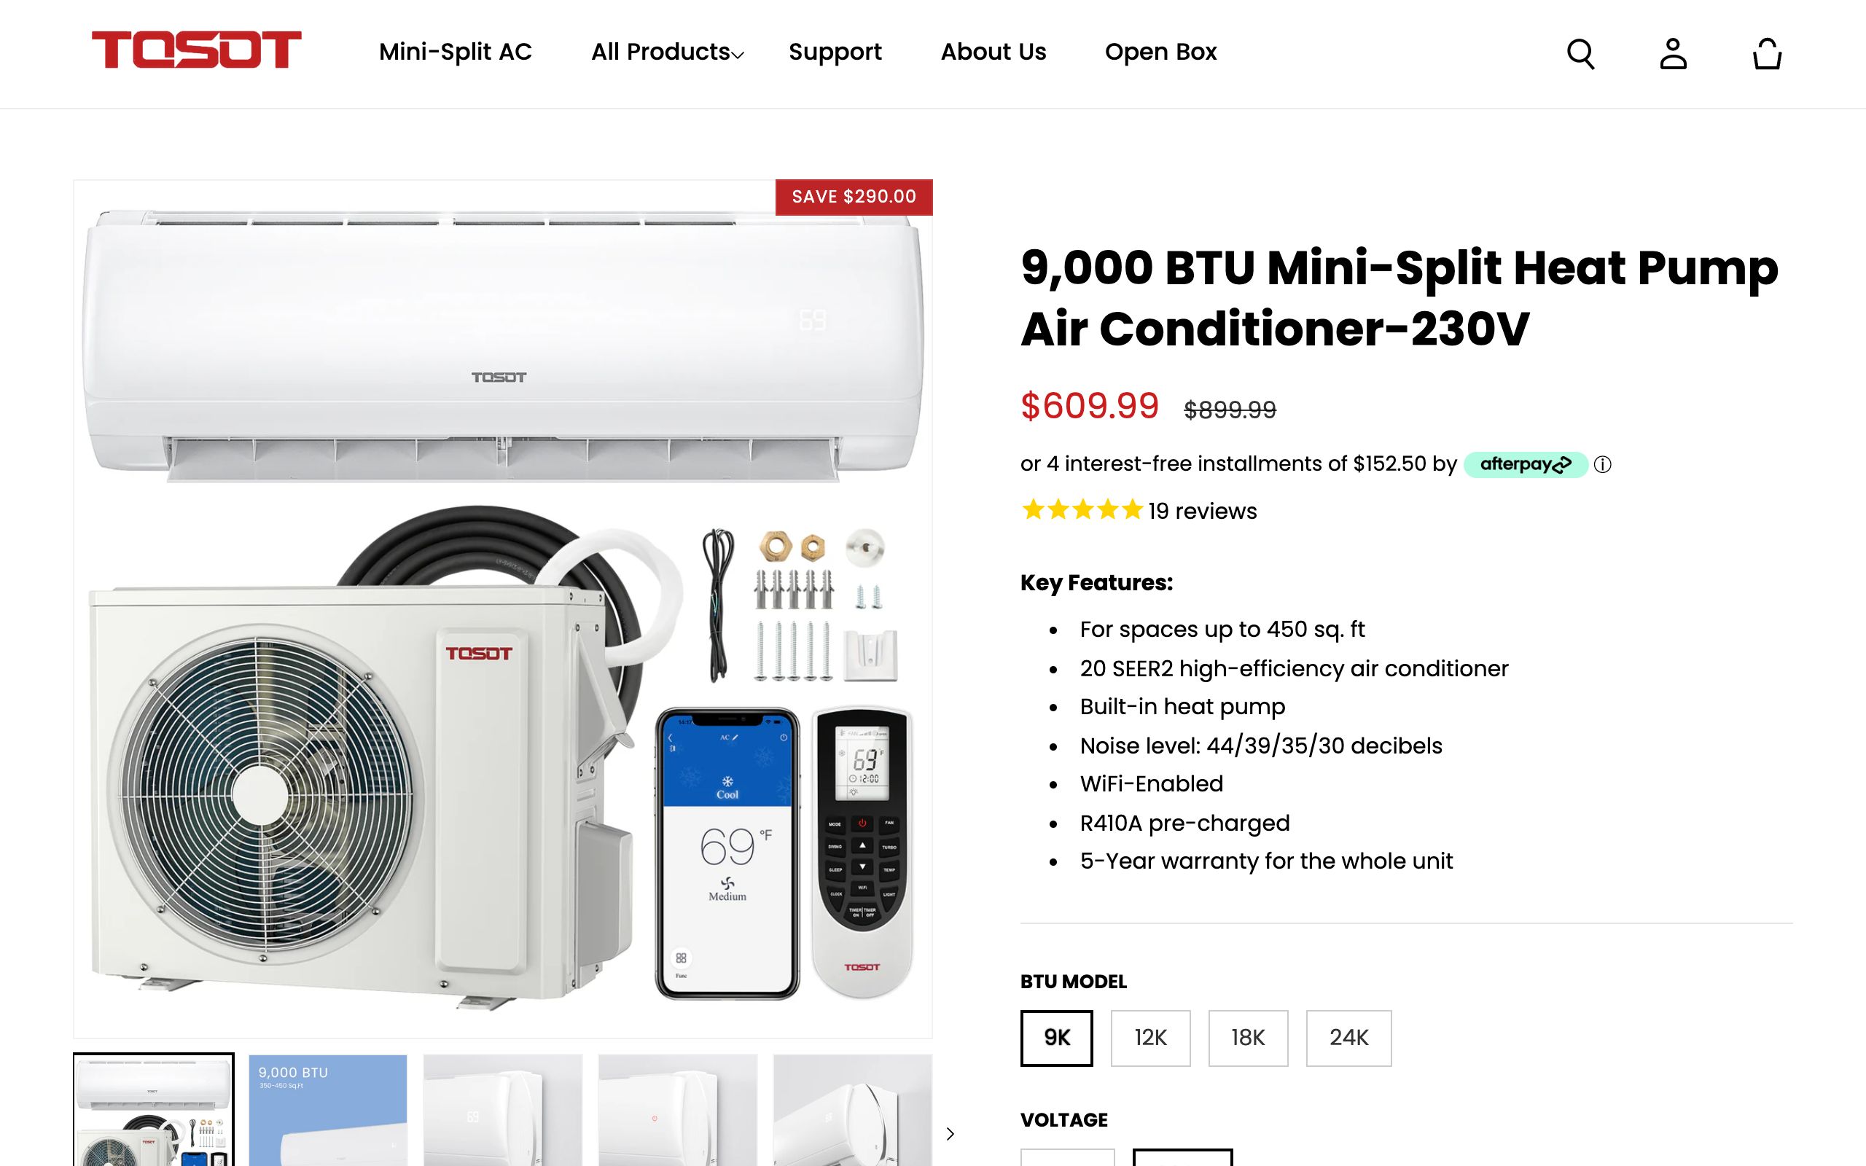The image size is (1866, 1166).
Task: Select the blue 9,000 BTU thumbnail
Action: [x=328, y=1111]
